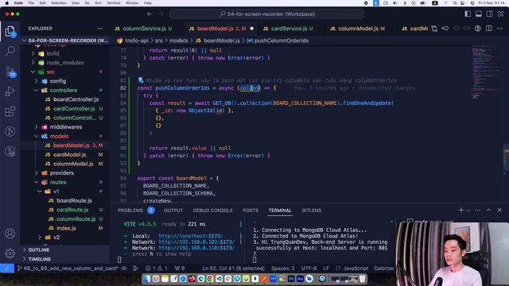Open the GITLENS panel tab

pos(311,210)
